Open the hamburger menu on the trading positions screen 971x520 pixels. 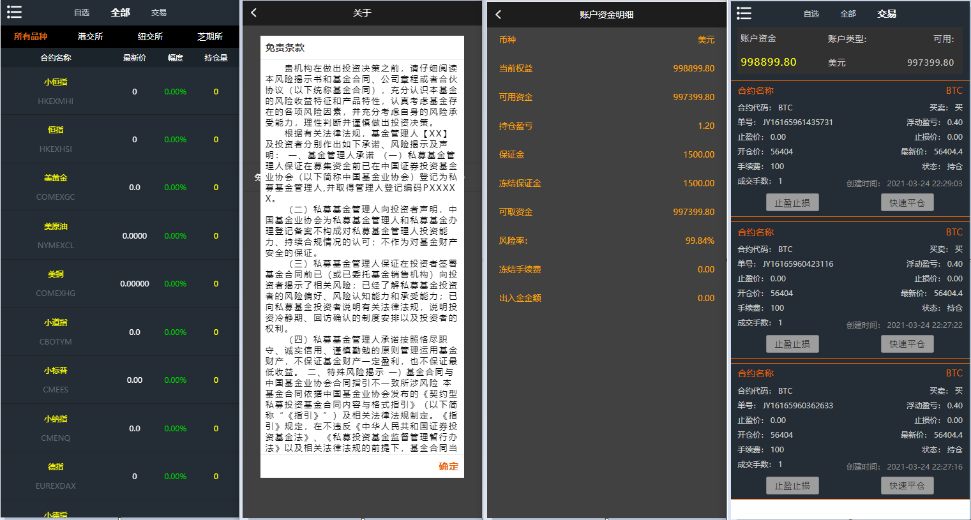tap(744, 13)
